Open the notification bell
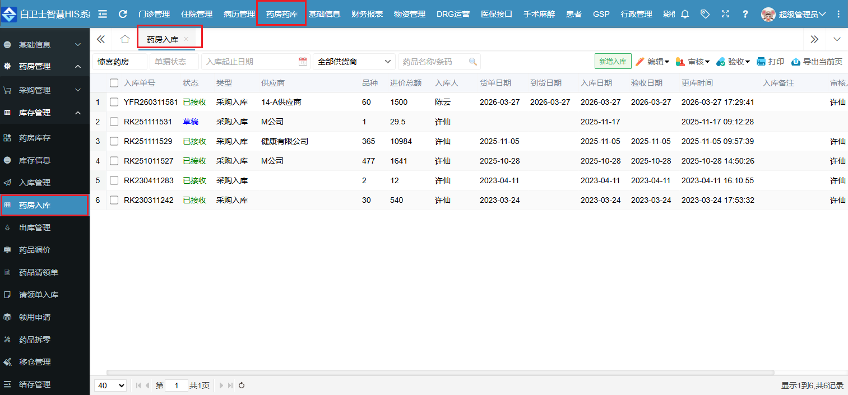848x395 pixels. (685, 14)
